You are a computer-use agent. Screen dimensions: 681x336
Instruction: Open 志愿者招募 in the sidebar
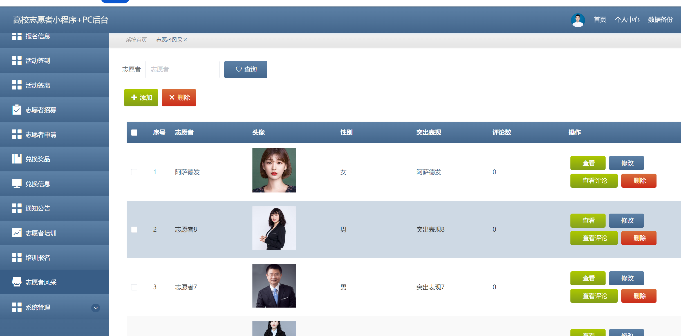(54, 110)
